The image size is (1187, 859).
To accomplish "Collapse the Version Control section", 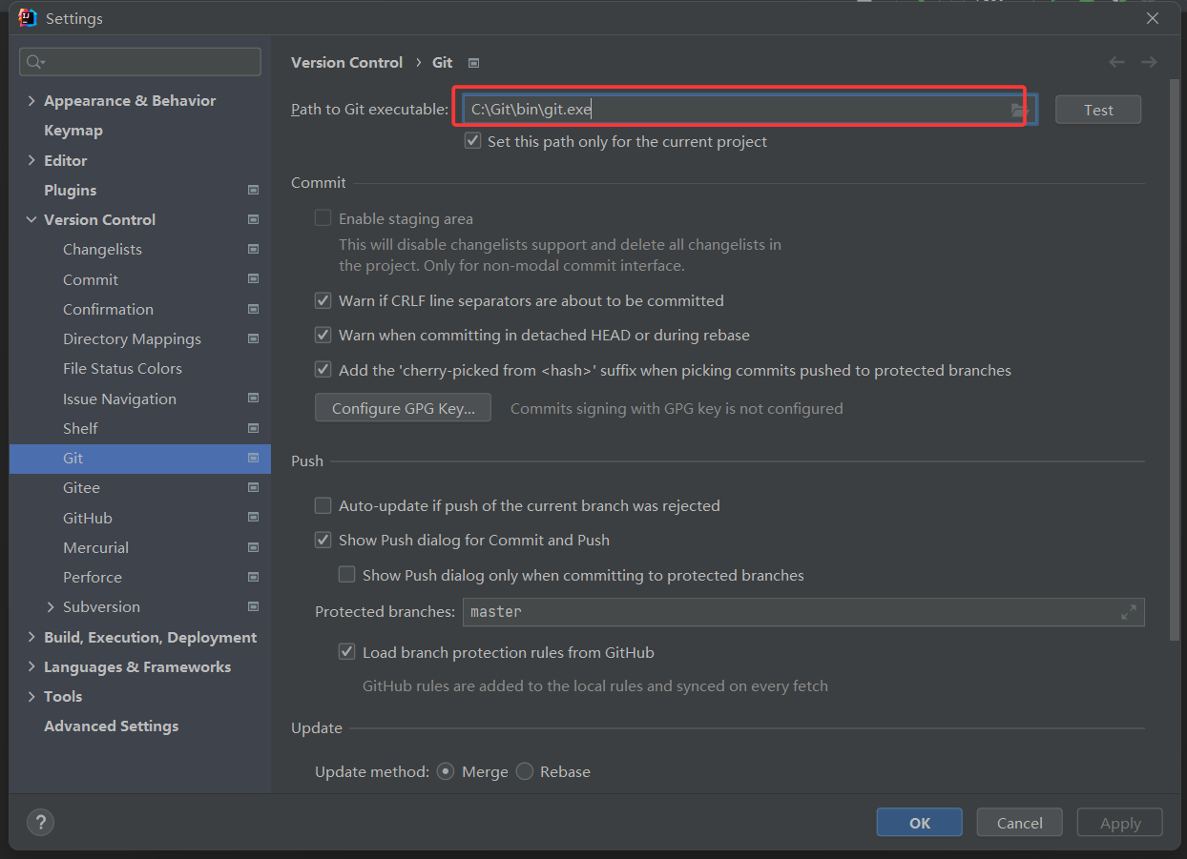I will click(x=31, y=219).
